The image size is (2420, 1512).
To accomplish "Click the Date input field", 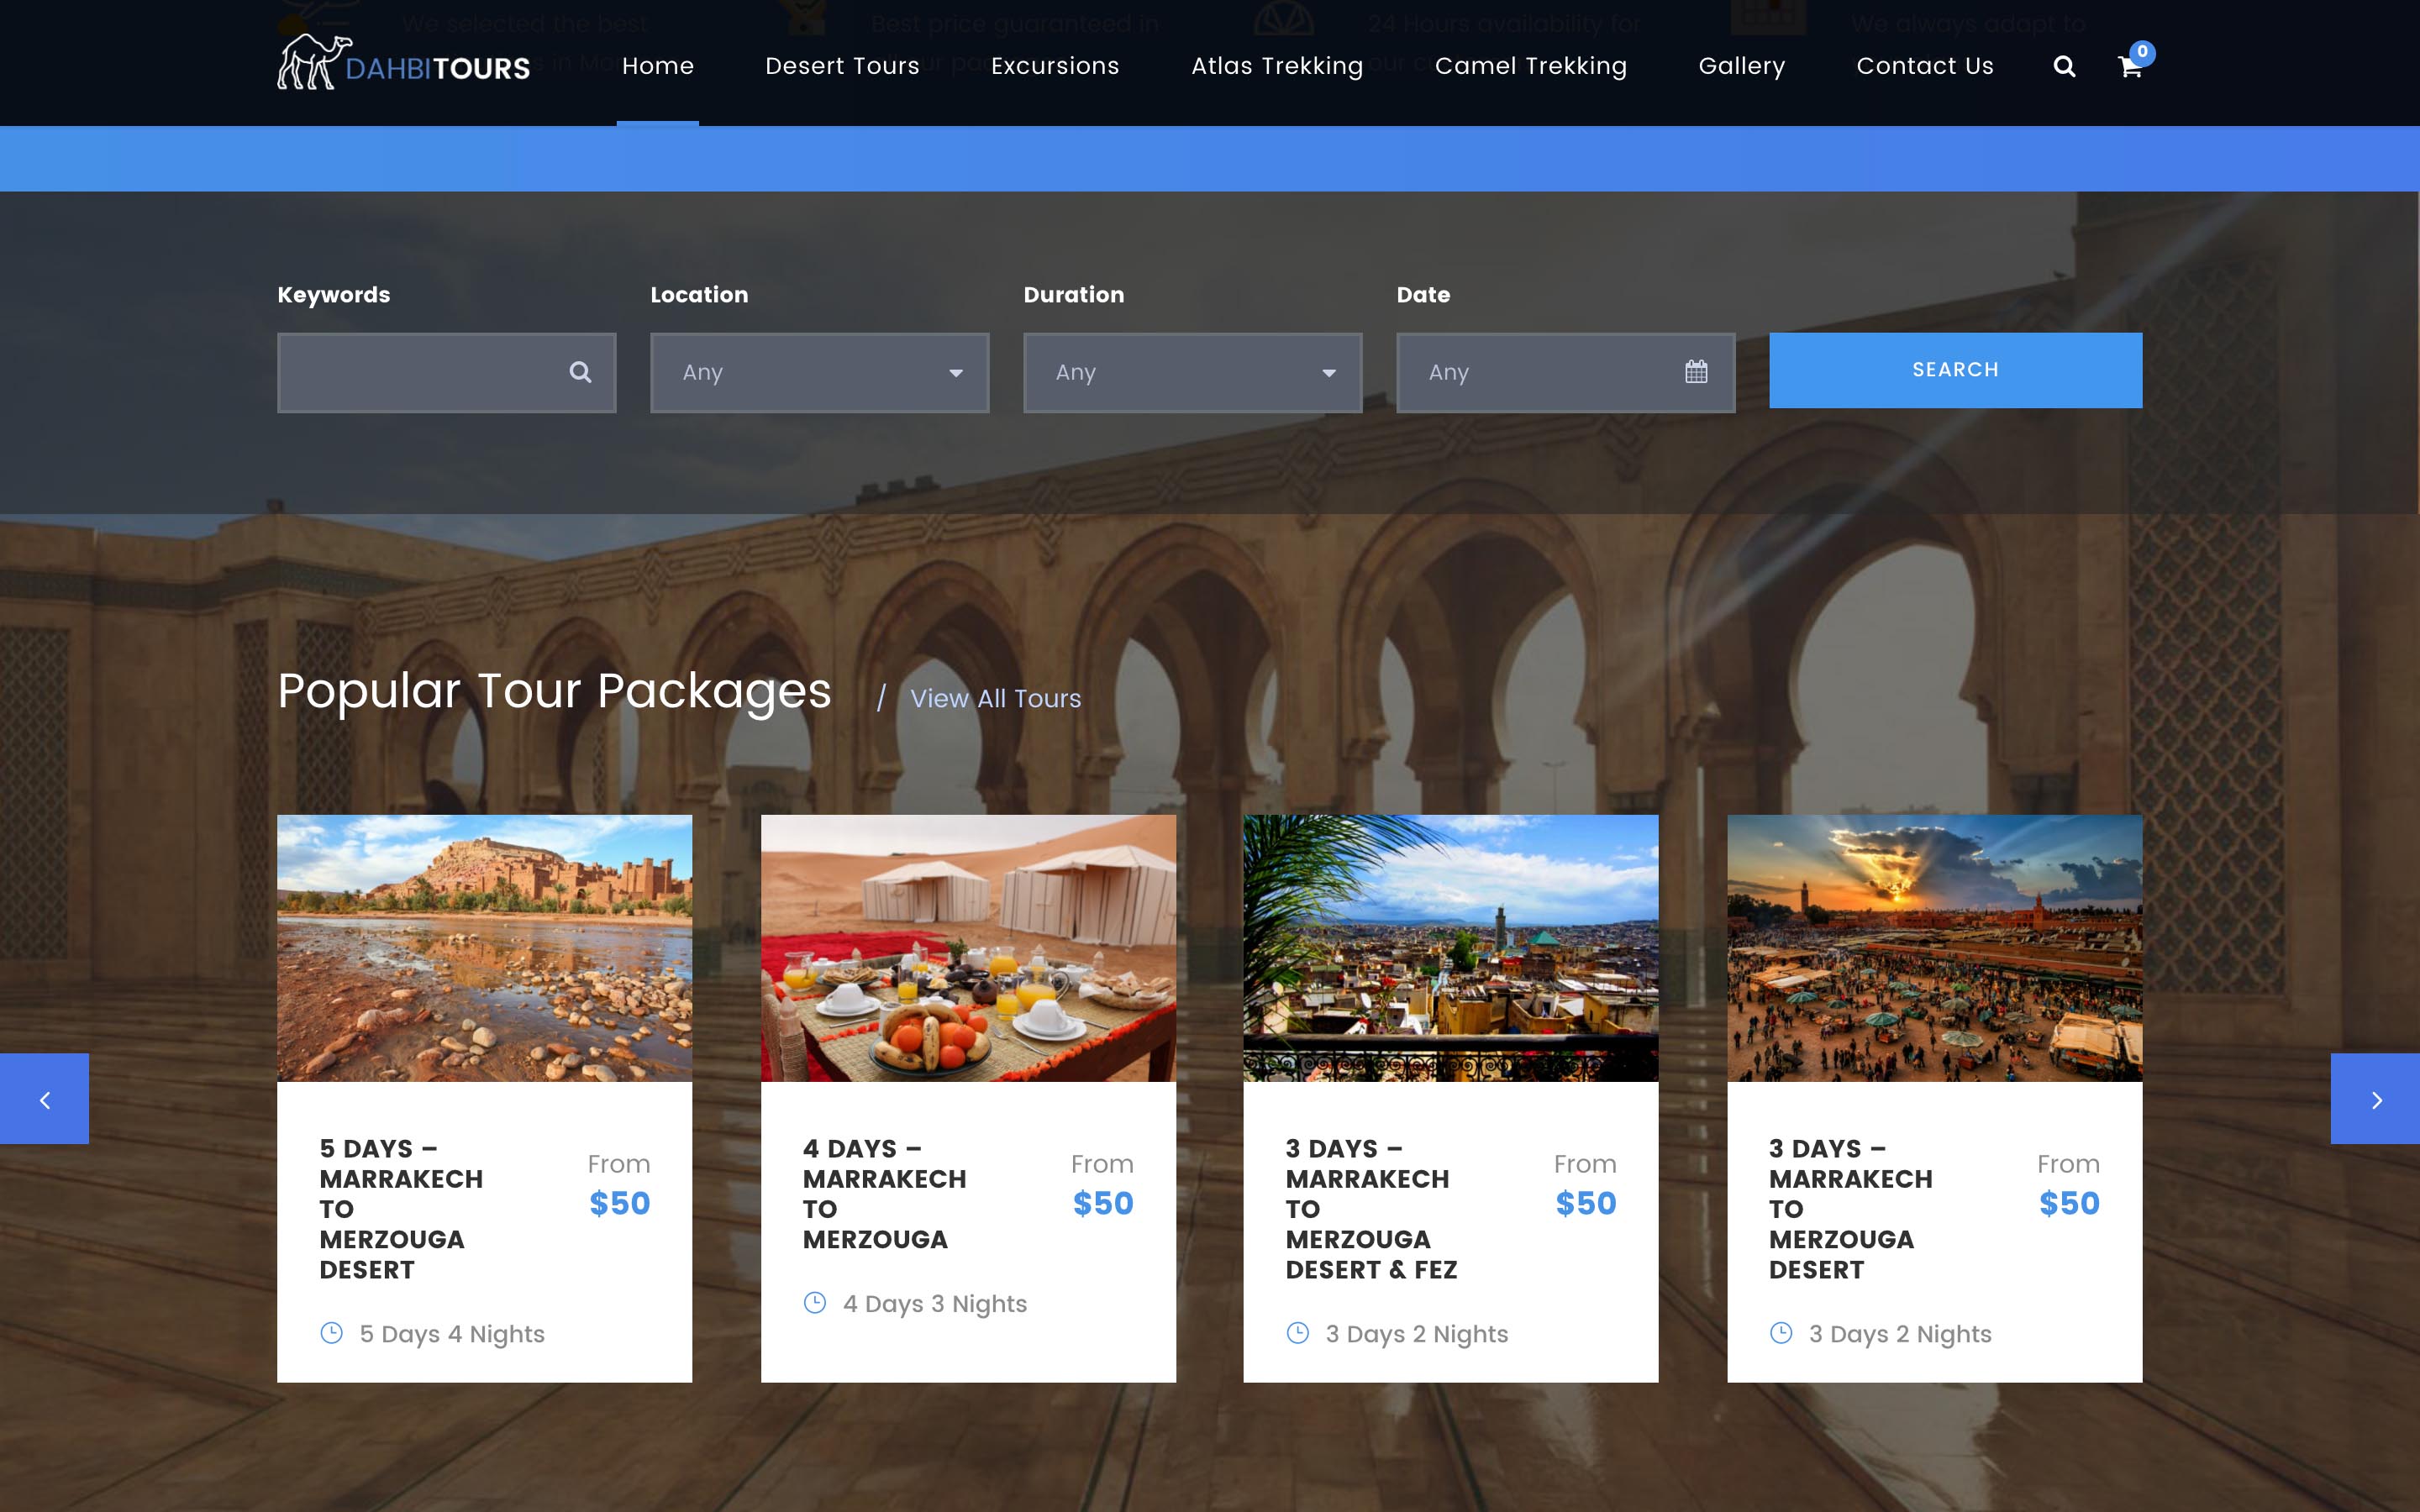I will coord(1565,373).
